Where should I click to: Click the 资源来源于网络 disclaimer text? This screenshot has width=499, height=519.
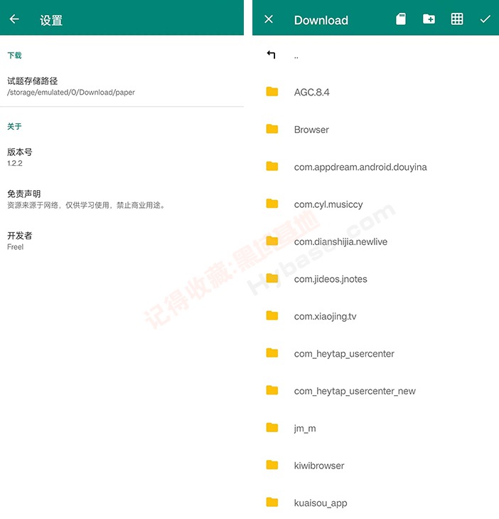click(x=86, y=205)
